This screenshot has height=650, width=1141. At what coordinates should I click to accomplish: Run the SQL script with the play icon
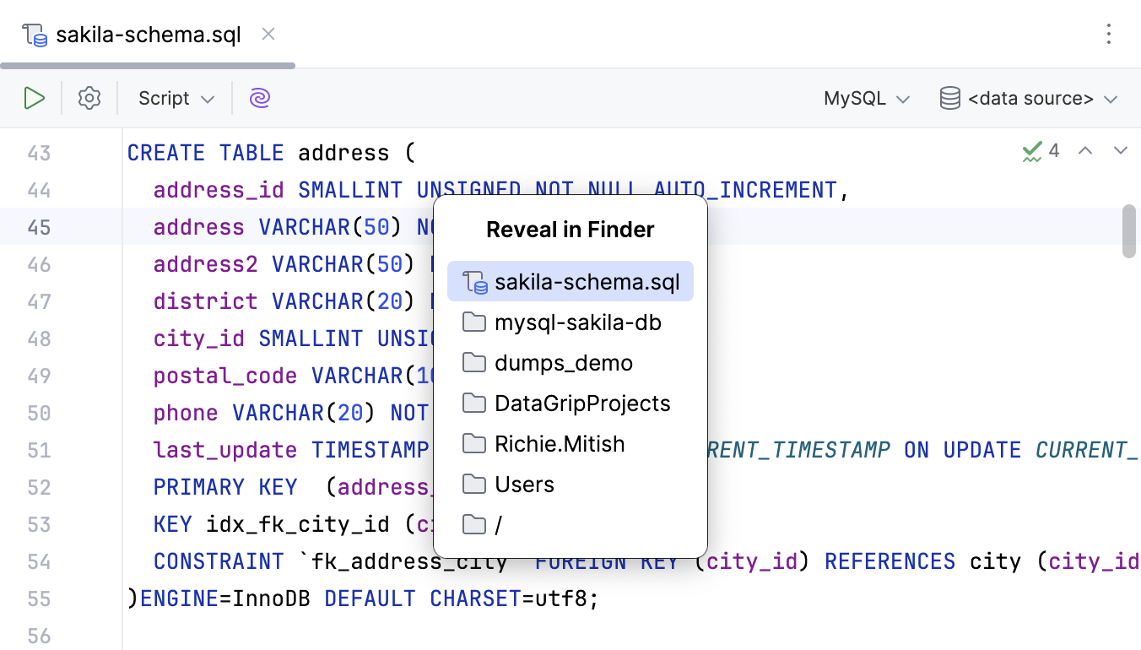35,98
